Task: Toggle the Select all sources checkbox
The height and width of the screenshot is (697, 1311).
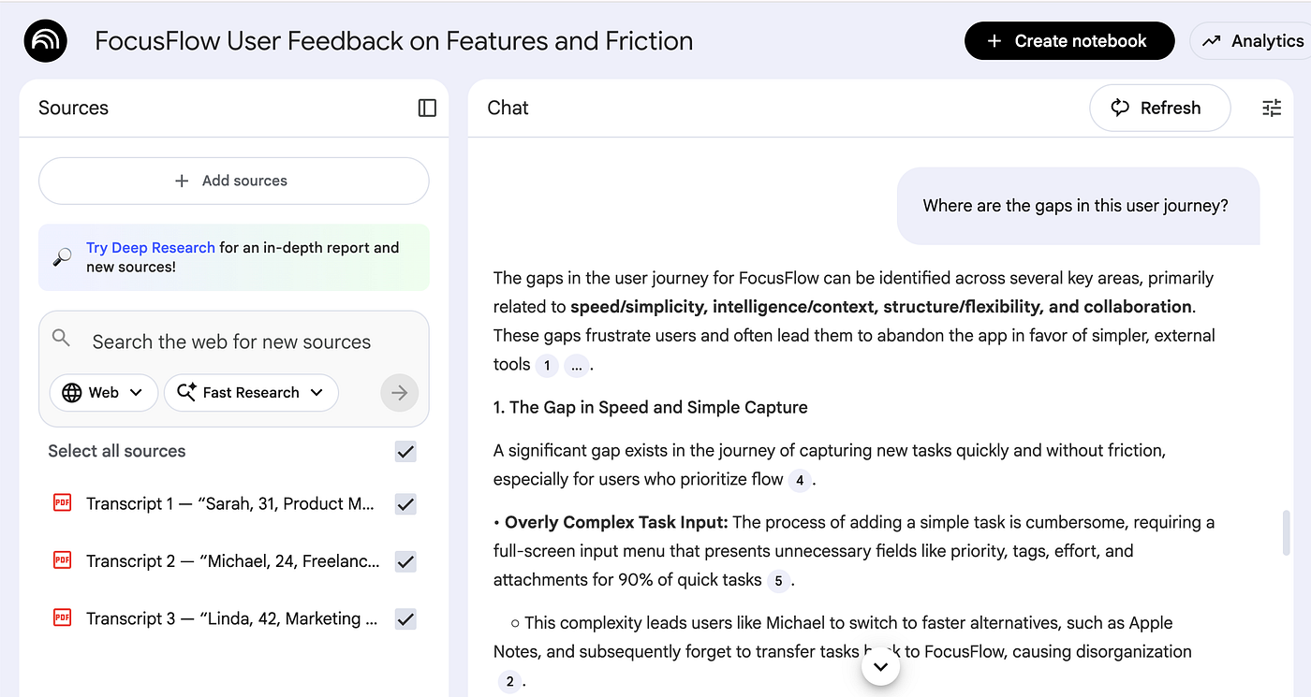Action: point(405,452)
